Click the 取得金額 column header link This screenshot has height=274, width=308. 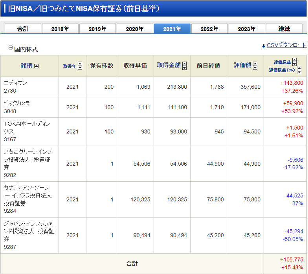(x=169, y=65)
